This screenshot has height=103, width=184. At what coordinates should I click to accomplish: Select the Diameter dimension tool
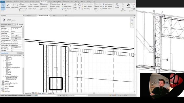click(x=23, y=6)
